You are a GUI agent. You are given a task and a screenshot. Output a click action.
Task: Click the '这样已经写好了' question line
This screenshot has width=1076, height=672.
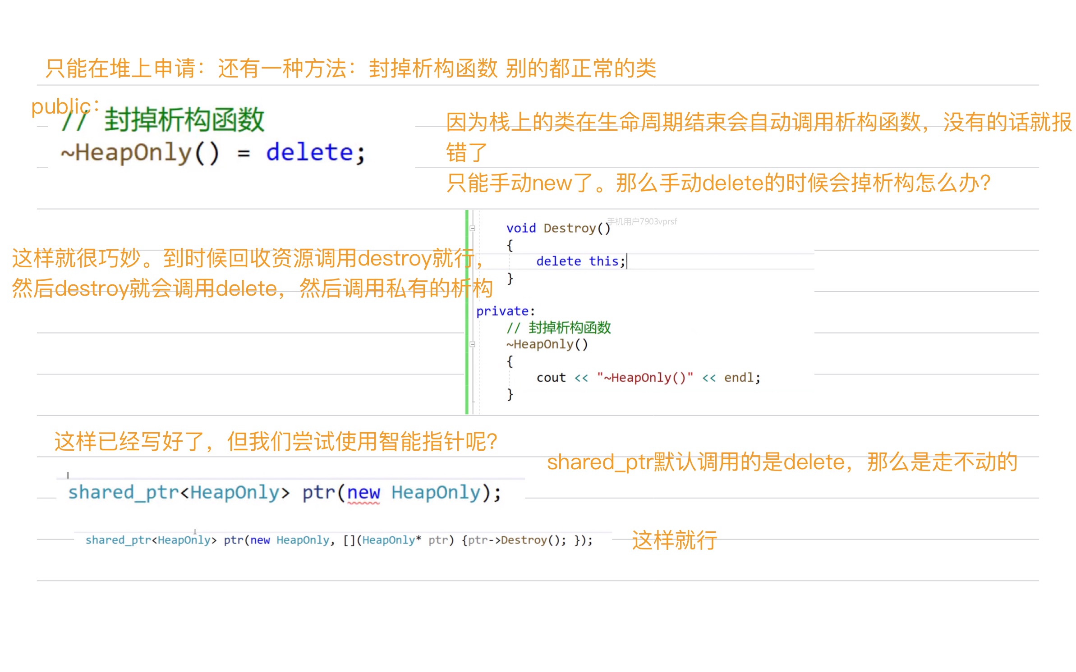point(276,441)
